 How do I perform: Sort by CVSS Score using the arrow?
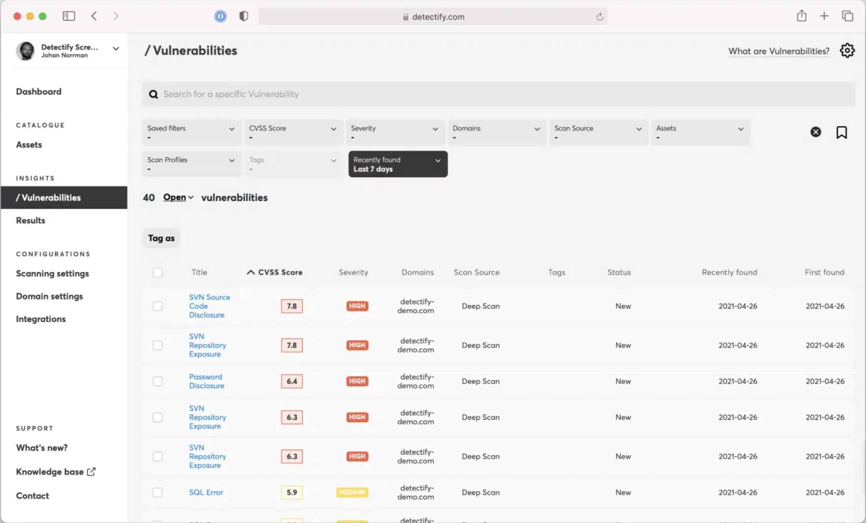click(x=250, y=272)
